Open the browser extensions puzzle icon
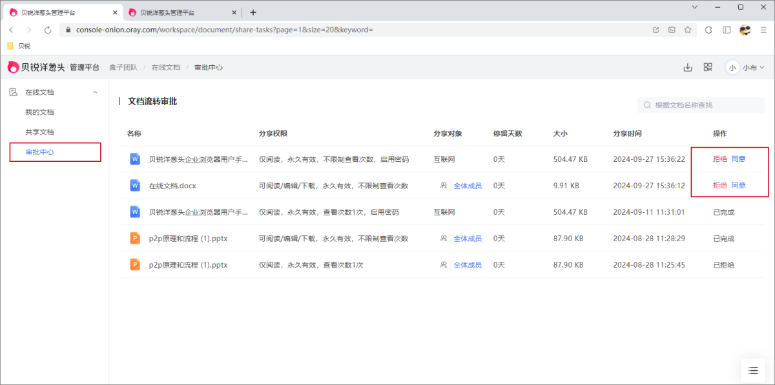Viewport: 775px width, 385px height. pos(708,30)
